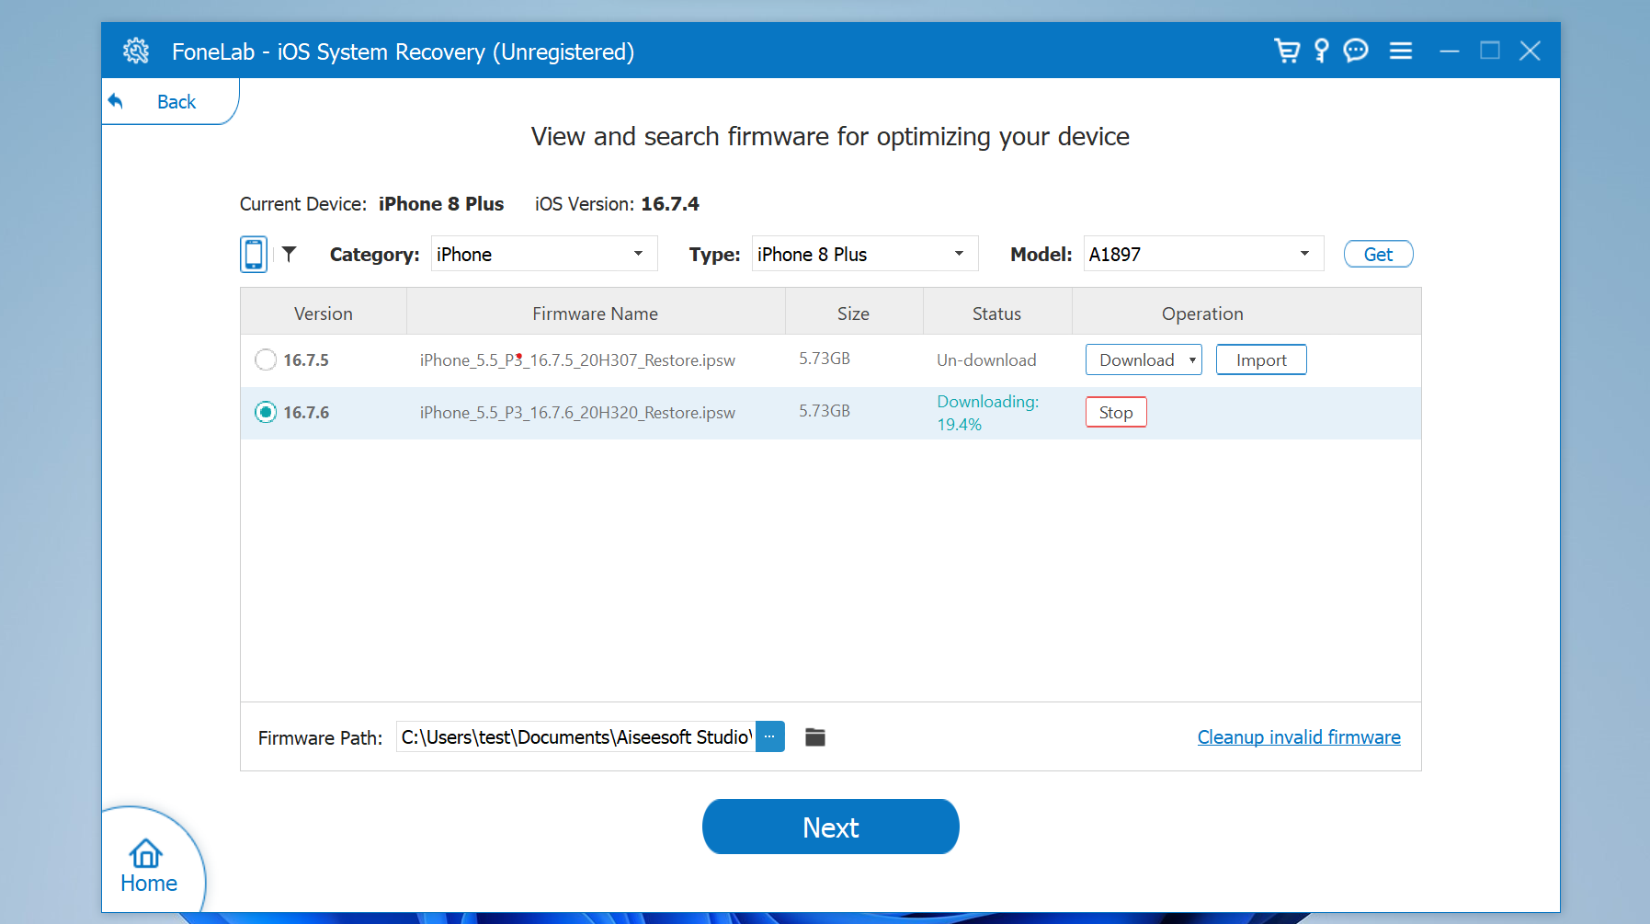Viewport: 1650px width, 924px height.
Task: Select the 16.7.6 firmware radio button
Action: pos(266,412)
